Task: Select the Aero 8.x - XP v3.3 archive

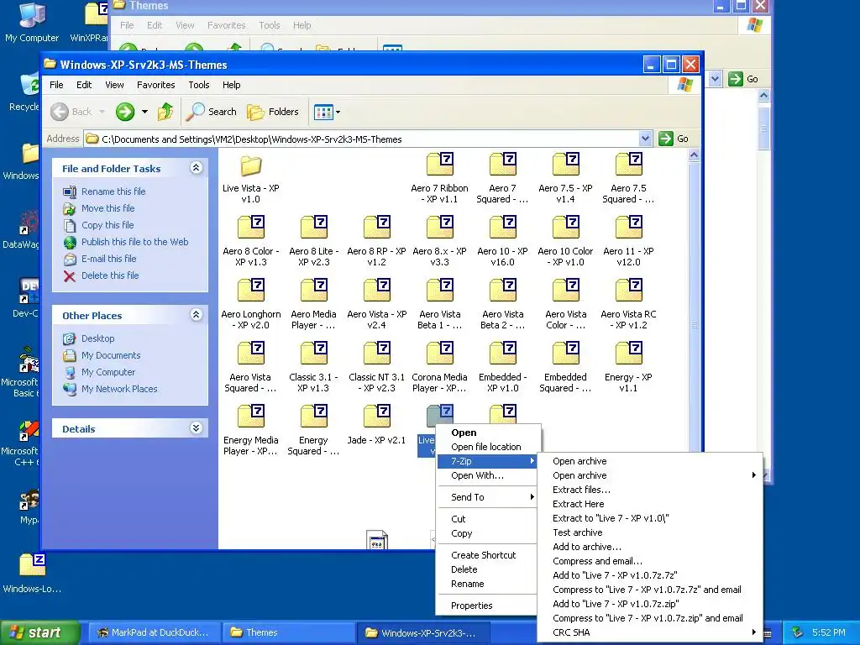Action: click(439, 241)
